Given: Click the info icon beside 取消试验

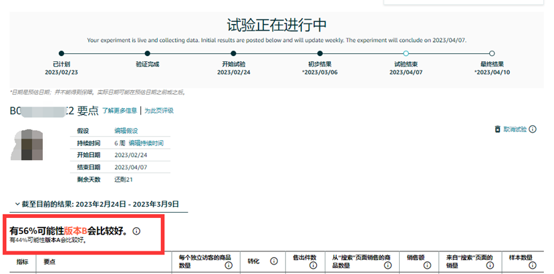Looking at the screenshot, I should [x=533, y=129].
